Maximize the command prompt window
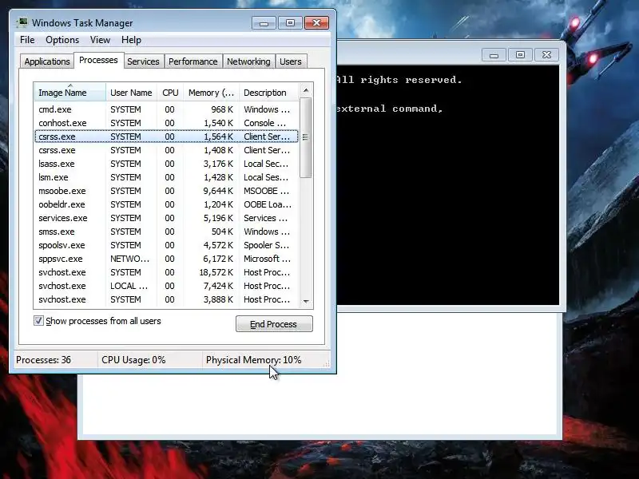Viewport: 639px width, 479px height. coord(520,55)
